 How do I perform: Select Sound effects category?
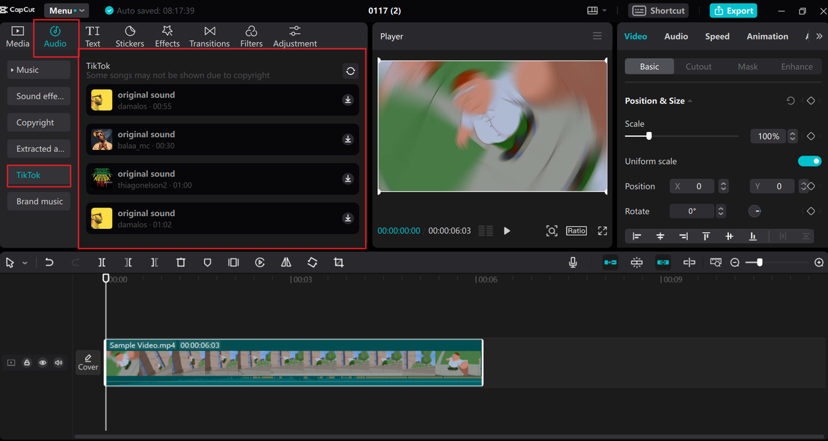pos(39,96)
